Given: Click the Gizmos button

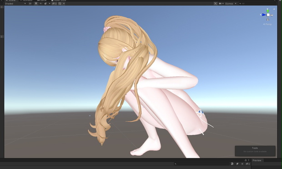Looking at the screenshot, I should pyautogui.click(x=229, y=4).
